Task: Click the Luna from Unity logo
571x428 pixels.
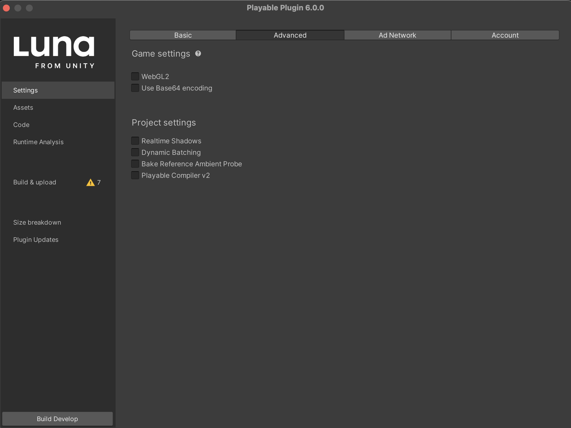Action: point(54,52)
